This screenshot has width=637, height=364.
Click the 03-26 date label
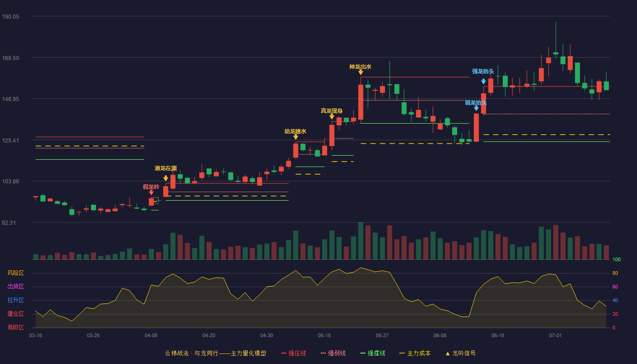(x=93, y=335)
